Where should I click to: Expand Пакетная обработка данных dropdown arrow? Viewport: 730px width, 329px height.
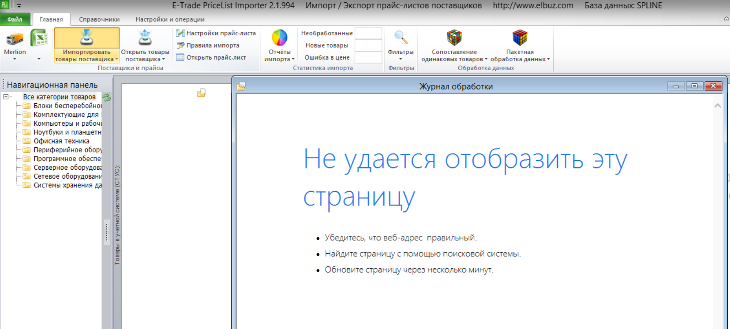pos(548,59)
